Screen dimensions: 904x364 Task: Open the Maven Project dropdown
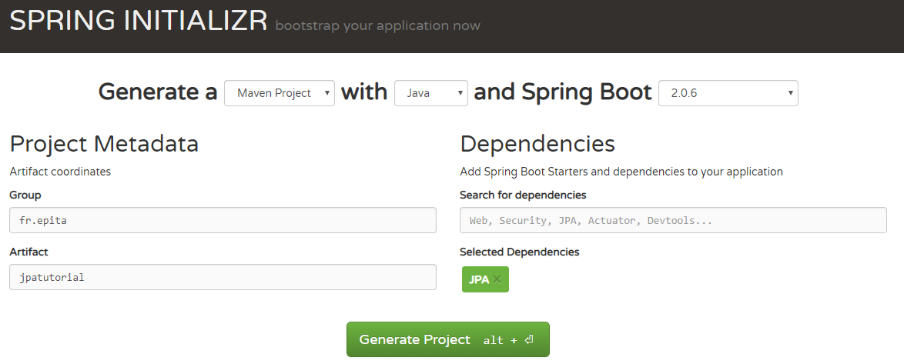coord(280,92)
